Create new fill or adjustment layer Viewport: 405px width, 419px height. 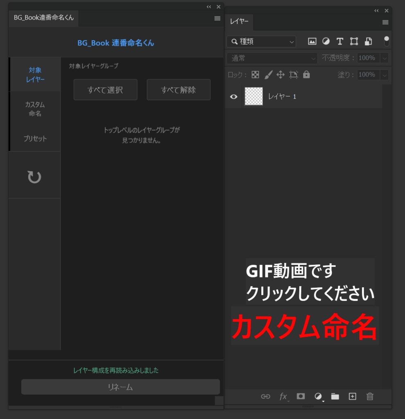318,396
